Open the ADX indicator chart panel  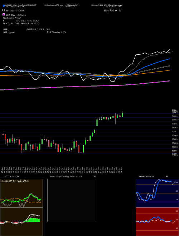coord(21,193)
